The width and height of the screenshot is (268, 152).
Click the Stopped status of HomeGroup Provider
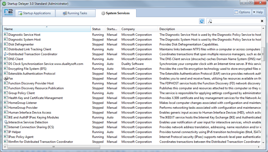pos(98,108)
